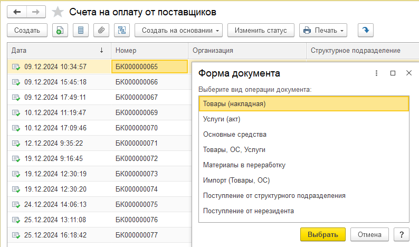Click the back navigation arrow

(x=16, y=12)
